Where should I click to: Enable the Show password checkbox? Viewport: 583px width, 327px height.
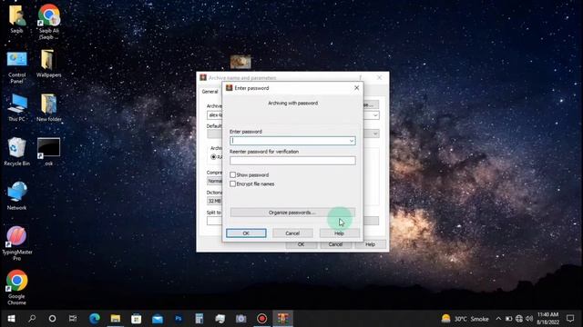click(233, 174)
